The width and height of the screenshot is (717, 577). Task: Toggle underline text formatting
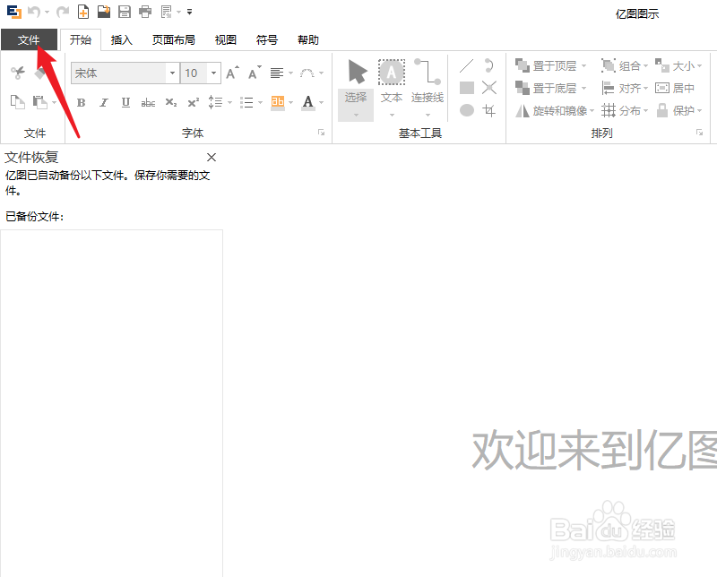(125, 102)
